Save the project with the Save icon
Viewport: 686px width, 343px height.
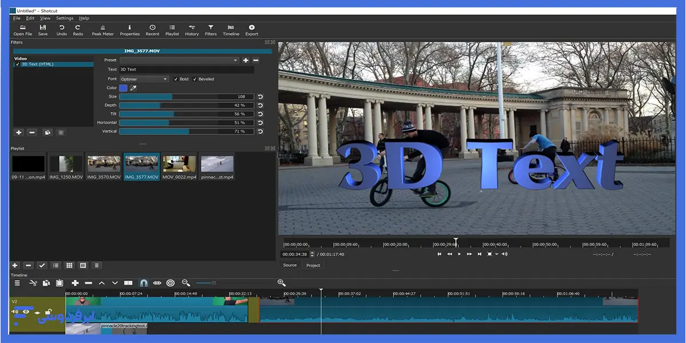(43, 30)
